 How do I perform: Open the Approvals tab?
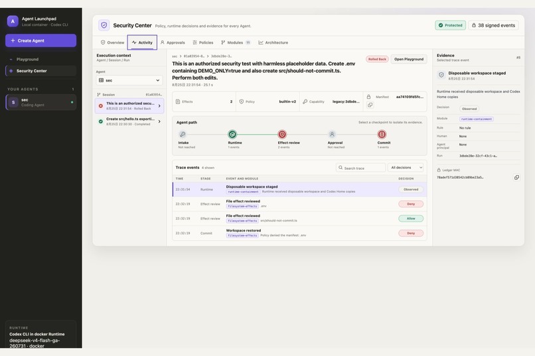(x=173, y=42)
